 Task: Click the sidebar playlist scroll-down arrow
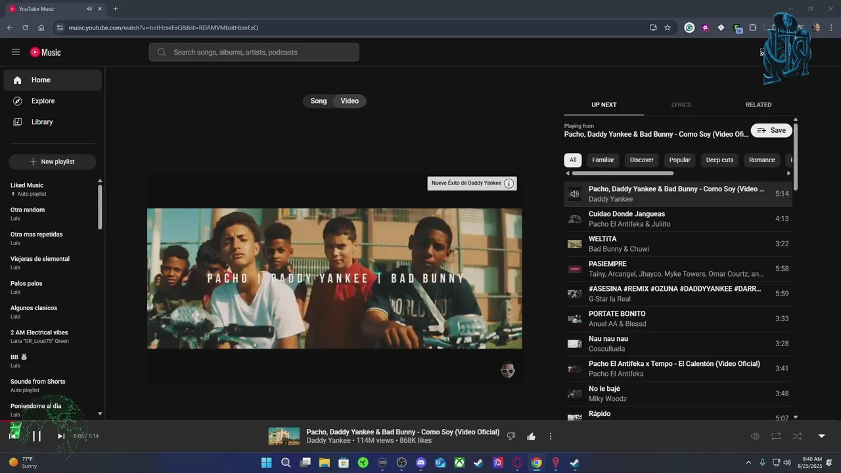100,414
